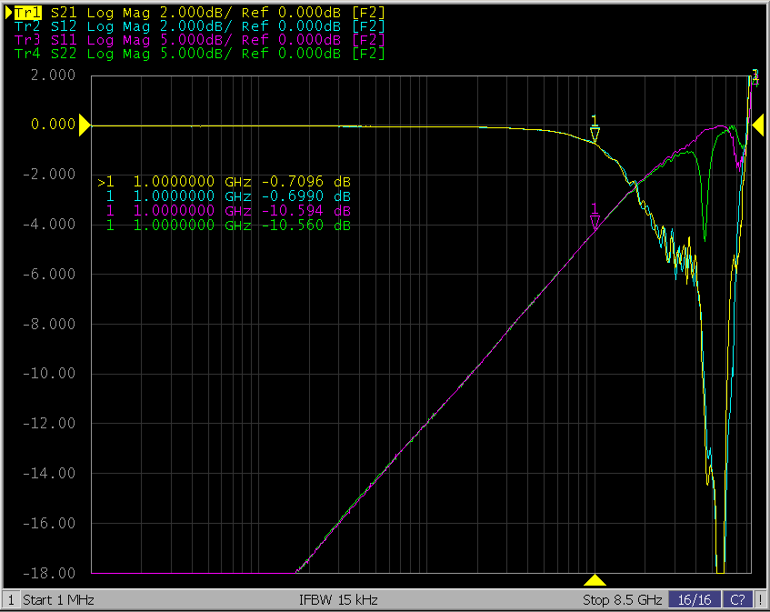Click the exclamation mark status indicator

click(761, 600)
